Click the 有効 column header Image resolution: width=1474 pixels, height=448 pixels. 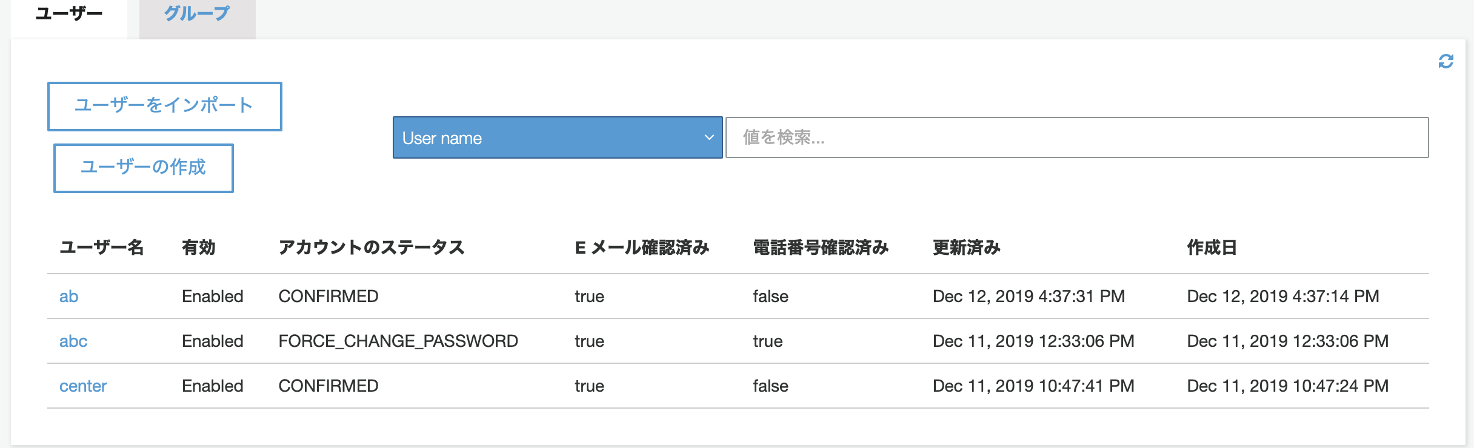coord(199,247)
